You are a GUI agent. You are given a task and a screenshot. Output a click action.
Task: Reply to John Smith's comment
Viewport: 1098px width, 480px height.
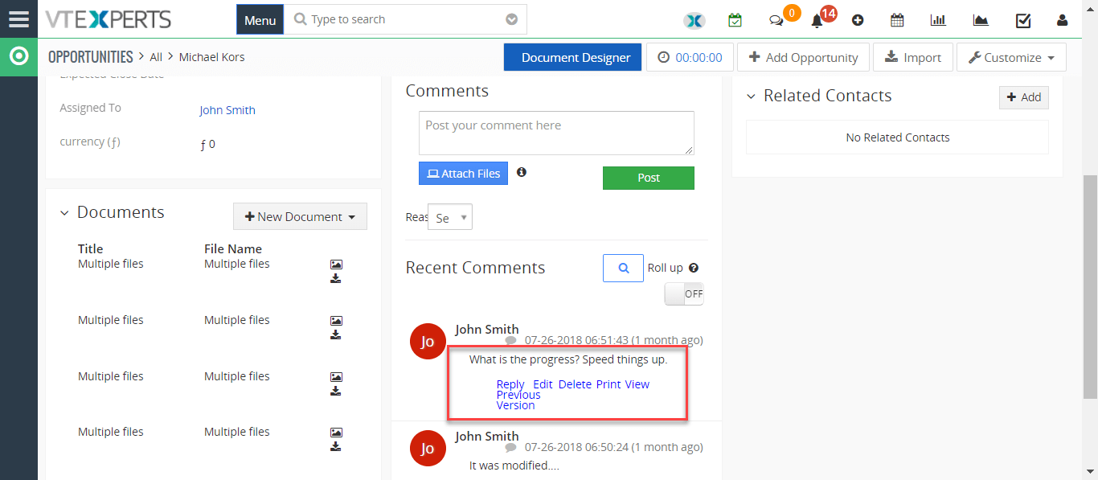coord(510,384)
